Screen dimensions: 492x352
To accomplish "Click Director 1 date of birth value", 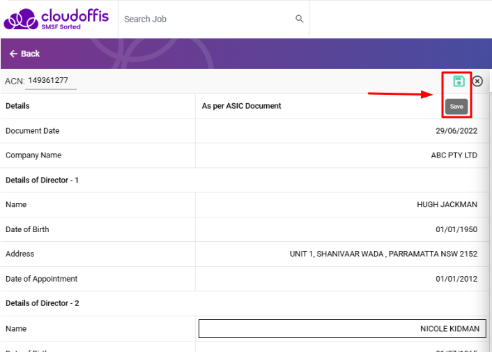I will point(456,229).
